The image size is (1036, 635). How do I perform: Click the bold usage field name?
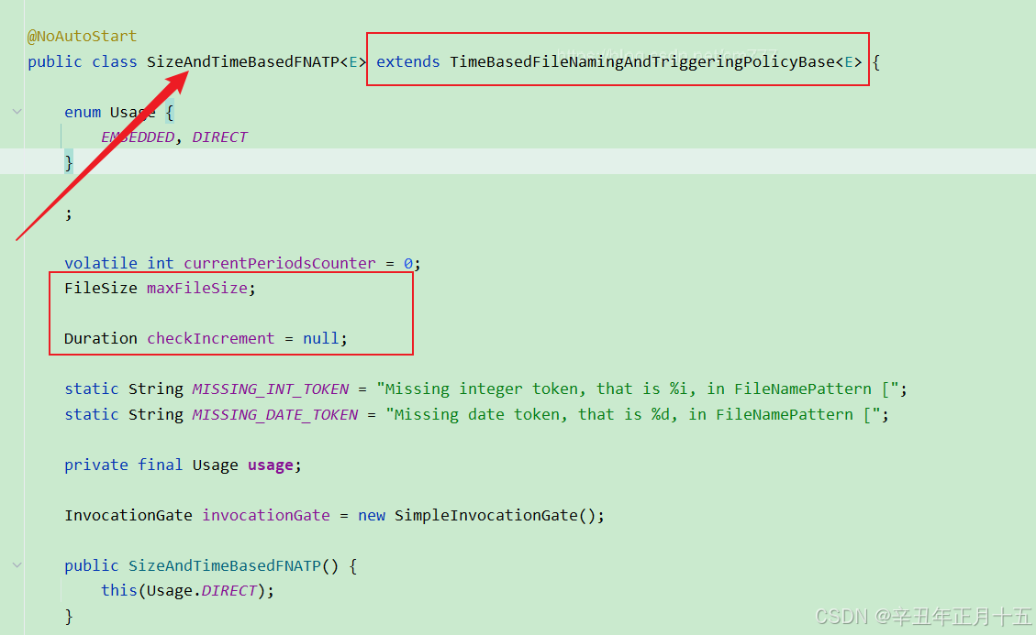pyautogui.click(x=270, y=465)
